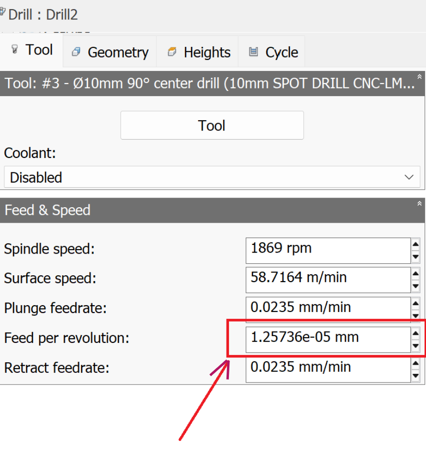The height and width of the screenshot is (454, 426).
Task: Click the Plunge feedrate: label
Action: click(x=56, y=308)
